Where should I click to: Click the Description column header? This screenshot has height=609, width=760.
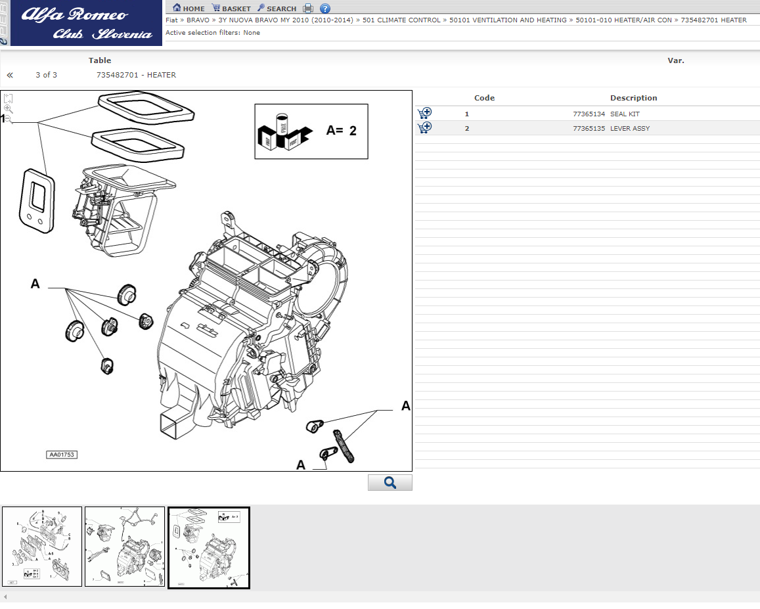click(x=633, y=98)
